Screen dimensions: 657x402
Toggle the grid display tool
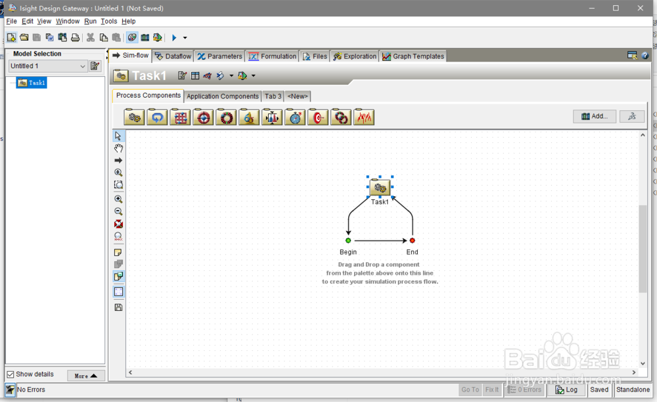[118, 292]
